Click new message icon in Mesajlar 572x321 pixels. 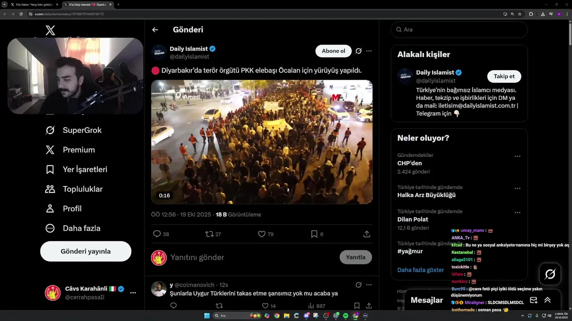(534, 300)
